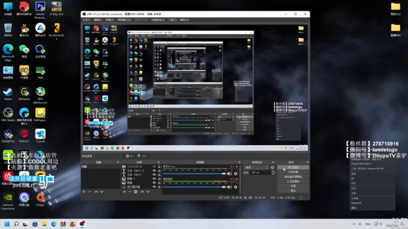
Task: Move source up in Sources panel
Action: point(142,192)
